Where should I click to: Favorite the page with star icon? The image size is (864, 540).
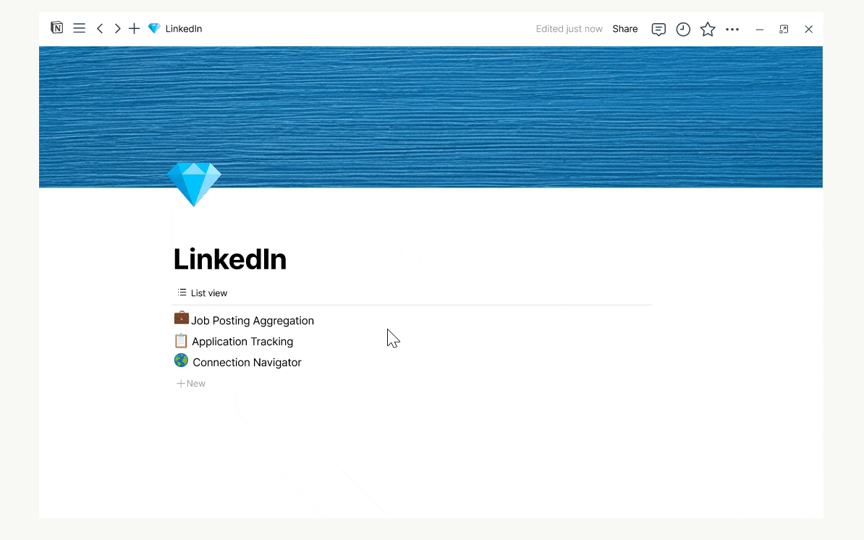click(x=708, y=29)
